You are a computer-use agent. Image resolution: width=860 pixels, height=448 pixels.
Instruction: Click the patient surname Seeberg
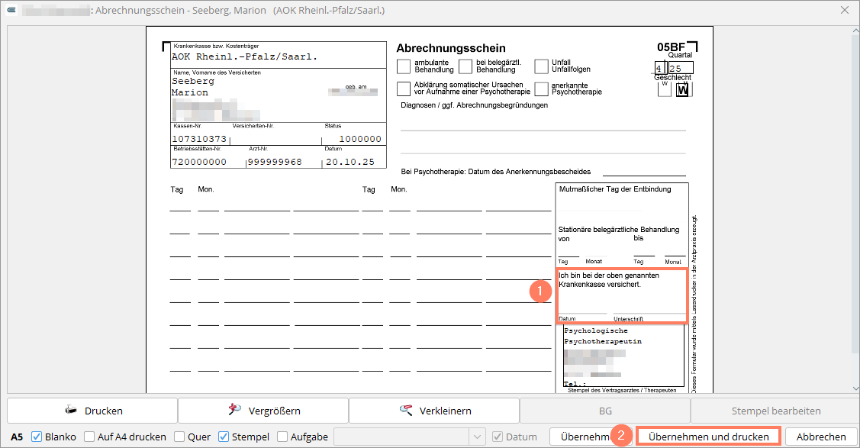[193, 81]
